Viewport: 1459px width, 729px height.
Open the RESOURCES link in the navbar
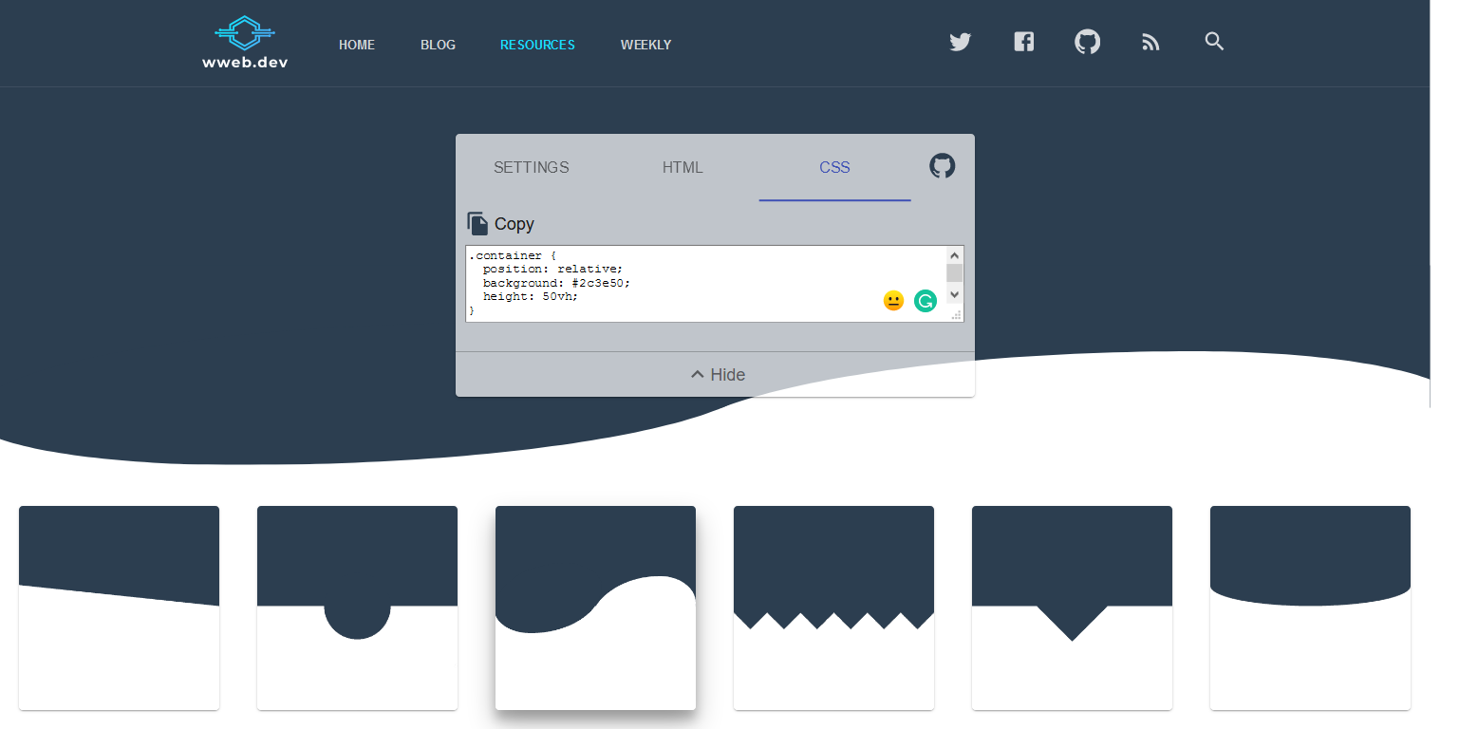pos(537,45)
